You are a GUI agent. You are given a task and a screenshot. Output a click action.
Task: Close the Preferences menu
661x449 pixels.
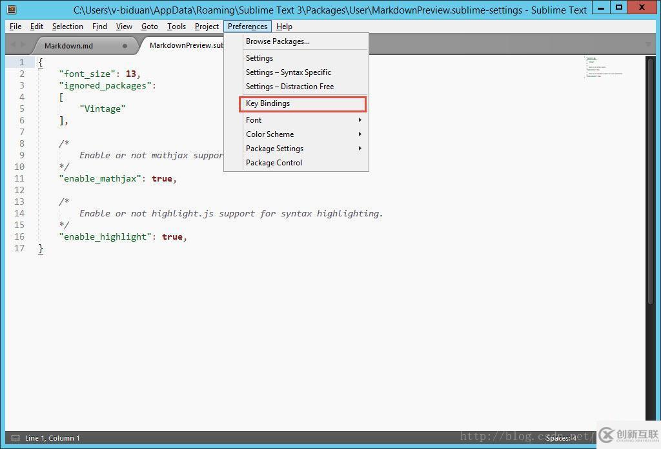pos(247,26)
